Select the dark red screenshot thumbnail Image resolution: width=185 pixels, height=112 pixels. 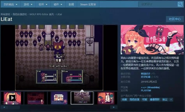(36, 98)
